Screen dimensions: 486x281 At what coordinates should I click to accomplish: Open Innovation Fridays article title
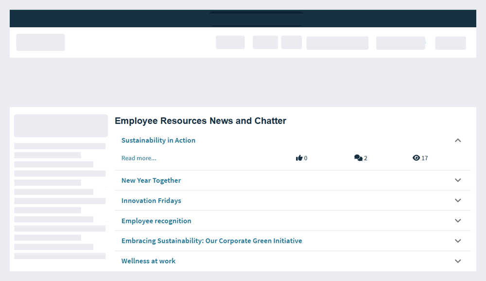click(151, 201)
